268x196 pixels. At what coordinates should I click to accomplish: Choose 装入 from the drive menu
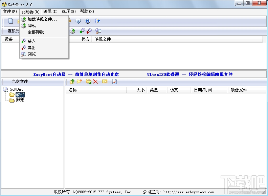[44, 41]
